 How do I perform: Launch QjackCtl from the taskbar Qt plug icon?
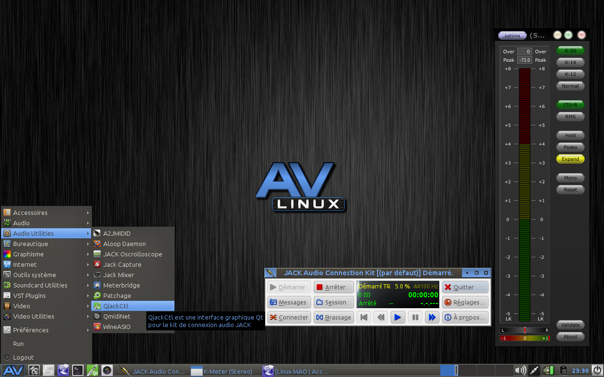click(x=92, y=370)
